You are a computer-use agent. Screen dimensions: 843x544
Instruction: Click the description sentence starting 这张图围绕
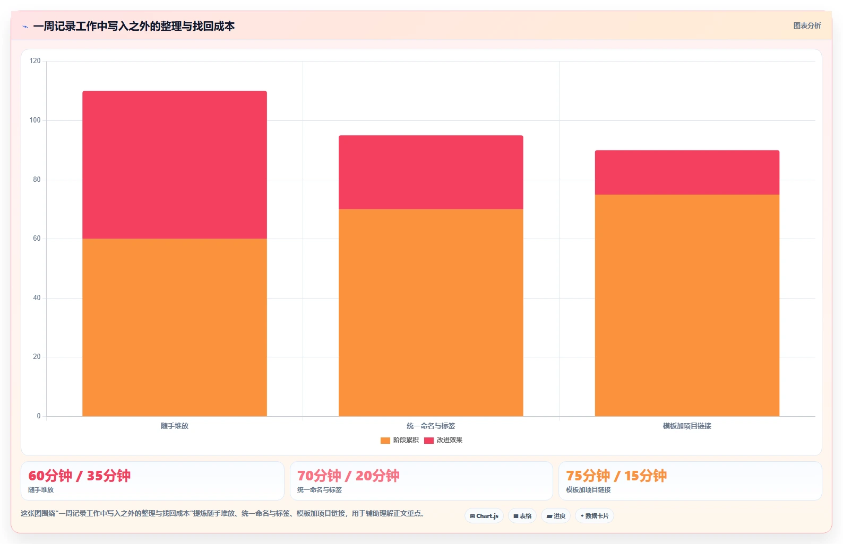[x=223, y=513]
